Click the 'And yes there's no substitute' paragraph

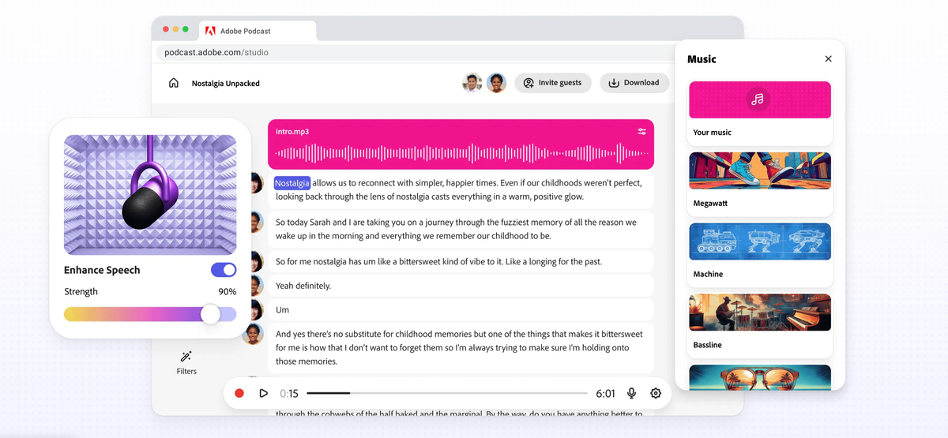click(x=461, y=348)
